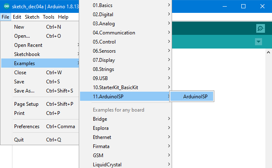Image resolution: width=272 pixels, height=168 pixels.
Task: Open the 10.StarterKit_BasicKit submenu
Action: (x=126, y=87)
